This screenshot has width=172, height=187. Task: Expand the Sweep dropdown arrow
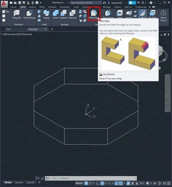point(46,21)
